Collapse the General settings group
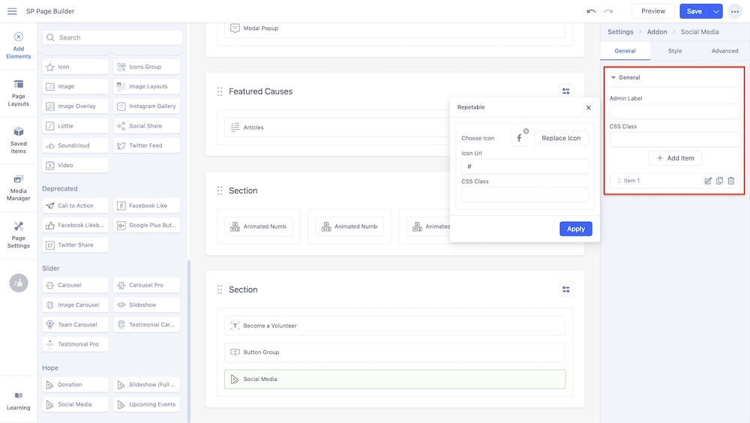 click(x=613, y=77)
